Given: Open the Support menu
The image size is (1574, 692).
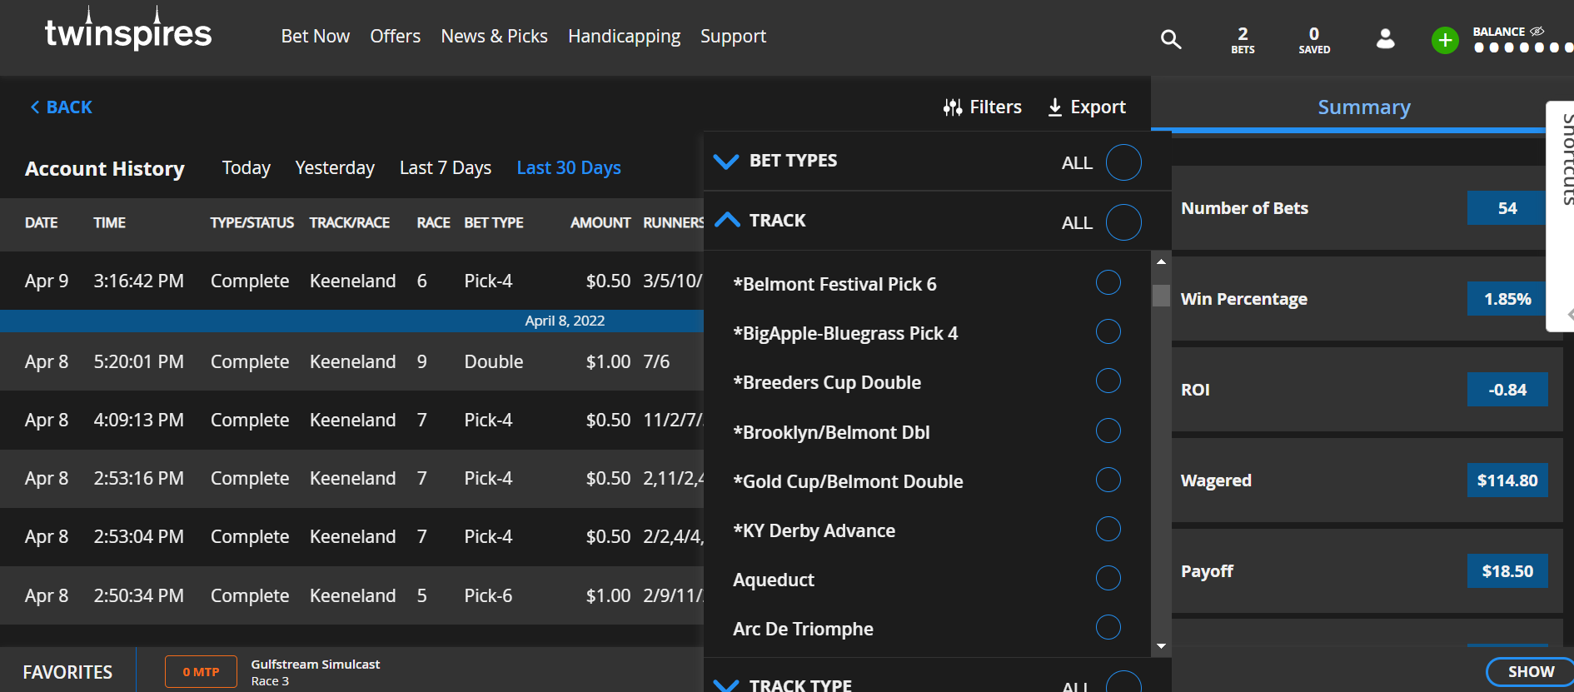Looking at the screenshot, I should coord(733,37).
